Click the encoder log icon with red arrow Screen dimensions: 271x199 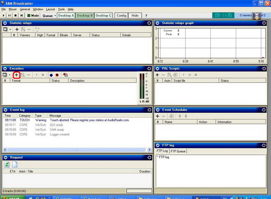coord(65,75)
